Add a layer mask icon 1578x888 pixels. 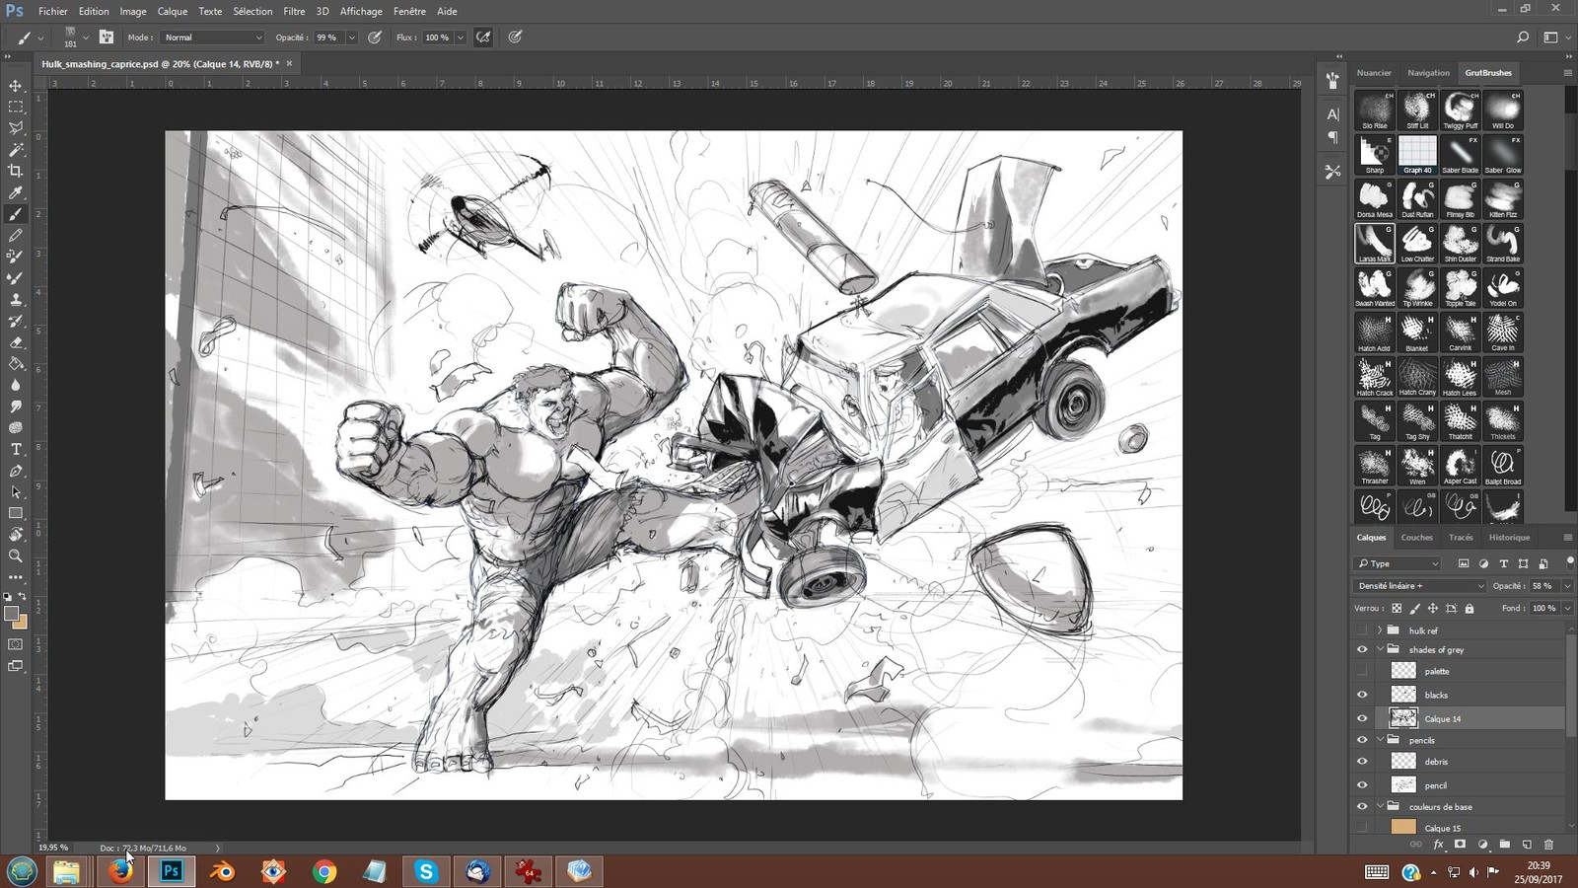[x=1461, y=845]
